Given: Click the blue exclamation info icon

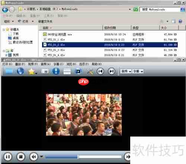Looking at the screenshot, I should [56, 71].
